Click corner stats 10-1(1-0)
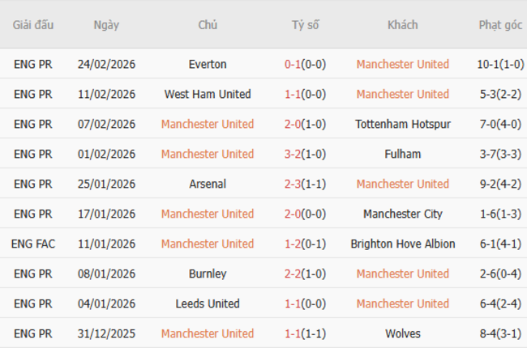Image resolution: width=527 pixels, height=348 pixels. tap(500, 64)
